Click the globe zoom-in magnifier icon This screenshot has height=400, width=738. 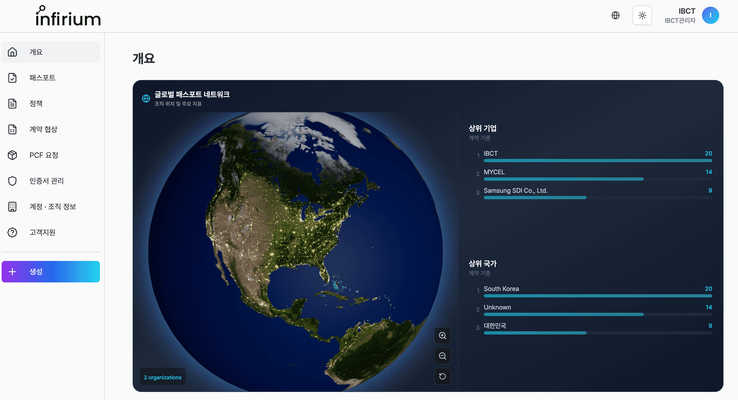(x=442, y=336)
